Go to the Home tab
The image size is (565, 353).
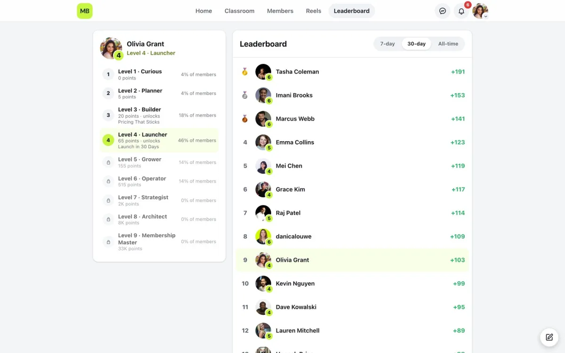(x=204, y=11)
